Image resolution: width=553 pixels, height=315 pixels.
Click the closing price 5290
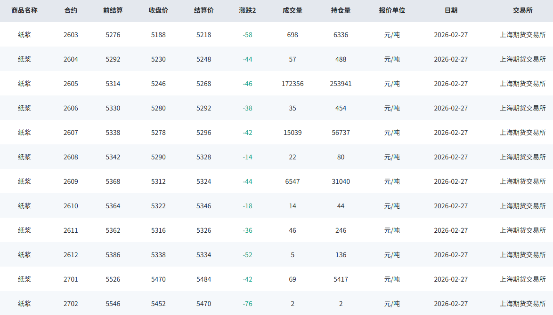pyautogui.click(x=158, y=157)
